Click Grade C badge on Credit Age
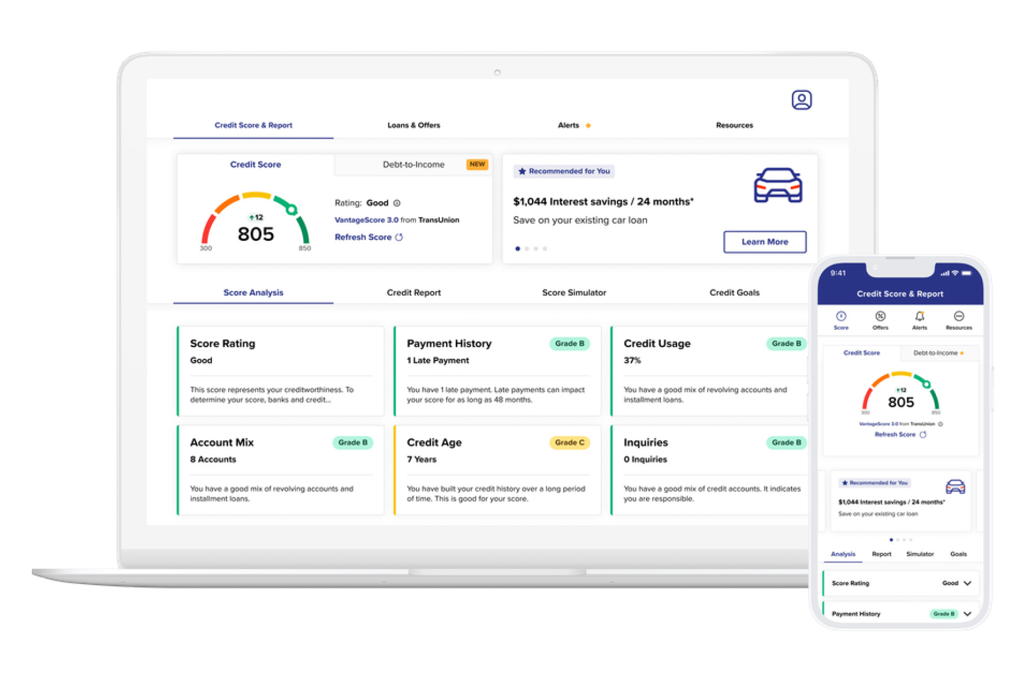Screen dimensions: 1026x684 click(570, 443)
